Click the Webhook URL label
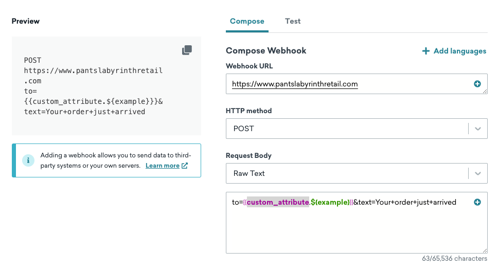Screen dimensions: 498x270 pos(250,66)
